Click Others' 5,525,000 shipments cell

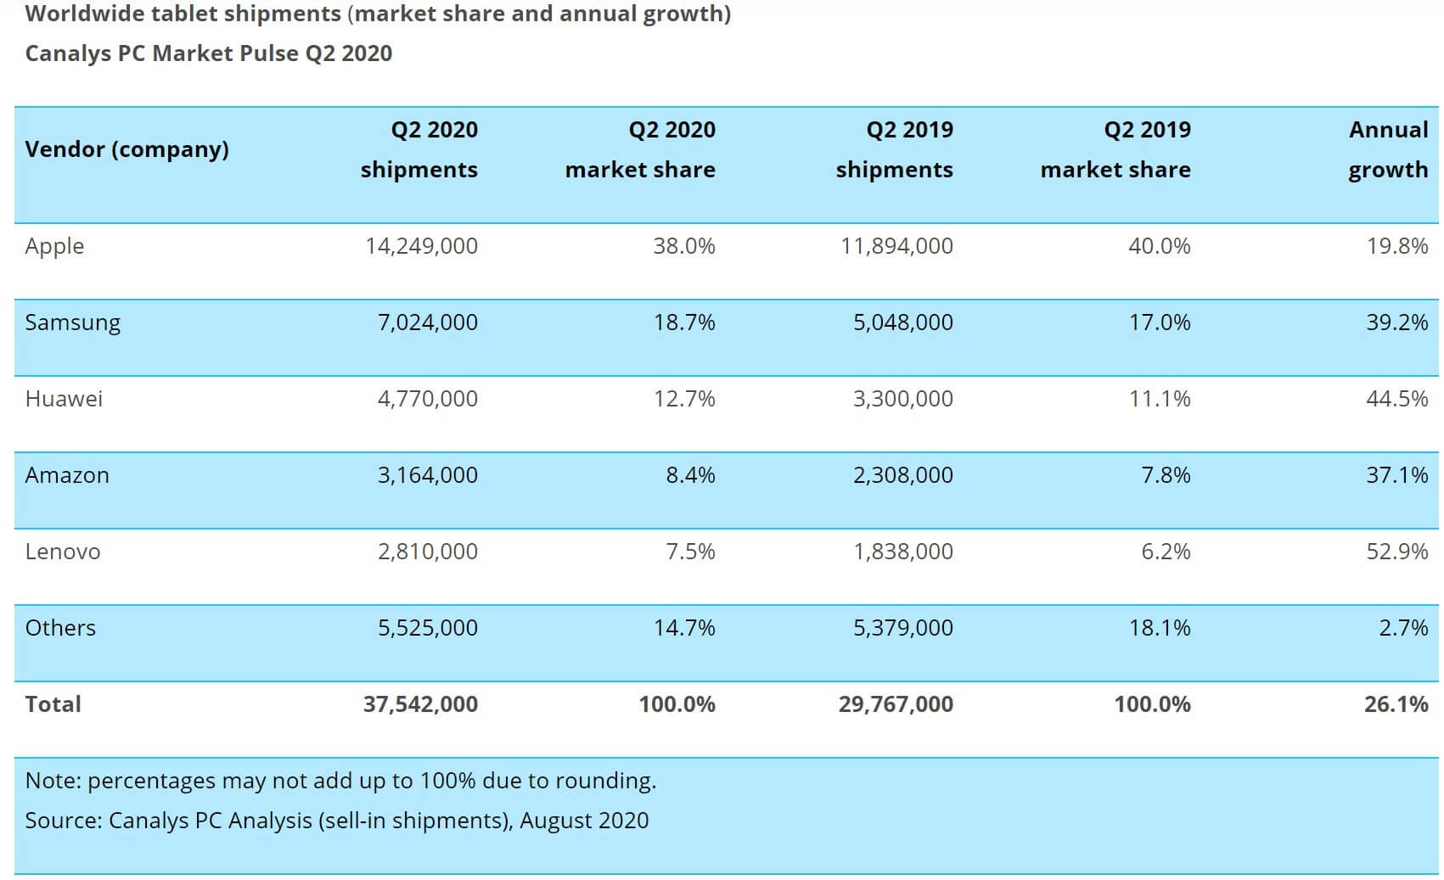tap(428, 628)
